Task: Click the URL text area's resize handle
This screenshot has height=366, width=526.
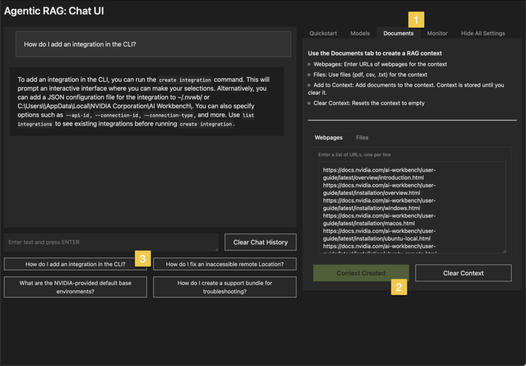Action: (503, 251)
